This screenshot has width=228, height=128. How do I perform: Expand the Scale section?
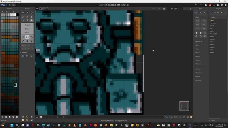click(197, 53)
